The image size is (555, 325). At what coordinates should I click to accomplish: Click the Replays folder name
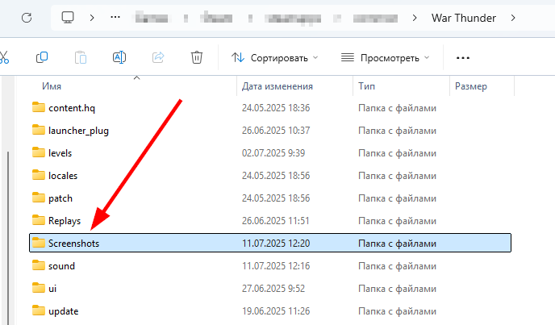click(x=65, y=221)
